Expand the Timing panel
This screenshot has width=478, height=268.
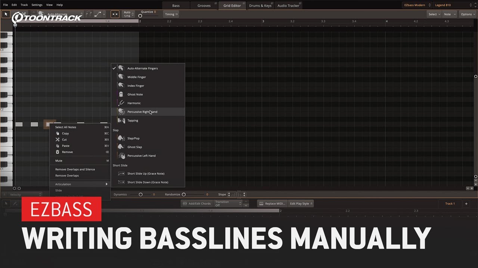171,14
